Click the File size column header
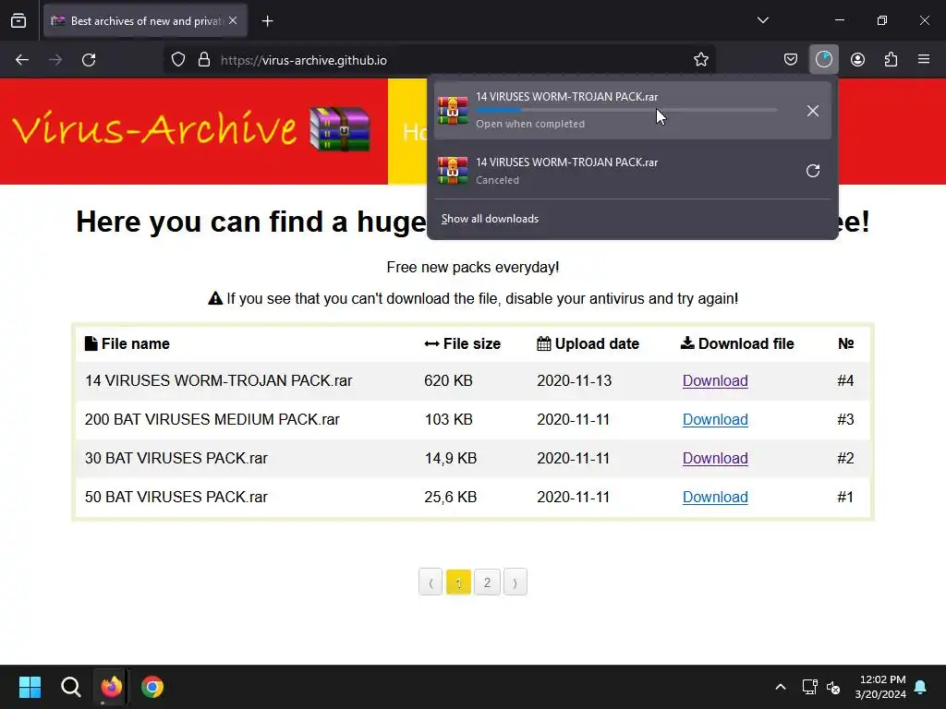946x709 pixels. (462, 343)
